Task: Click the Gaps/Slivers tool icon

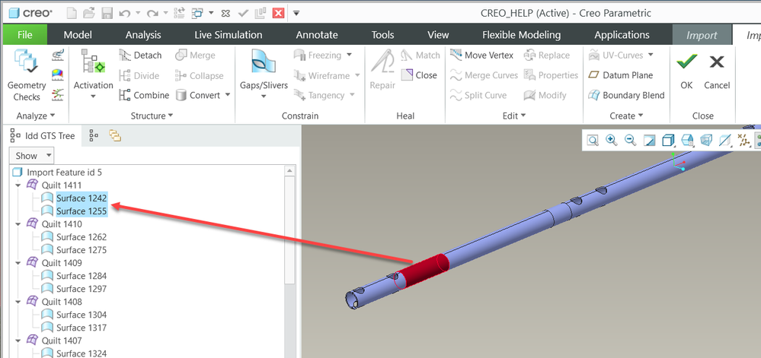Action: pos(264,62)
